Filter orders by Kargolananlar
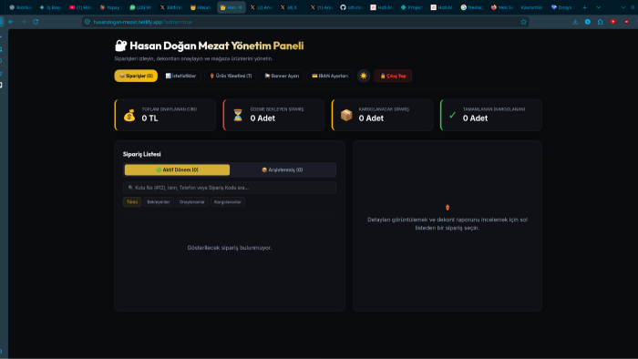This screenshot has width=638, height=359. (x=228, y=202)
